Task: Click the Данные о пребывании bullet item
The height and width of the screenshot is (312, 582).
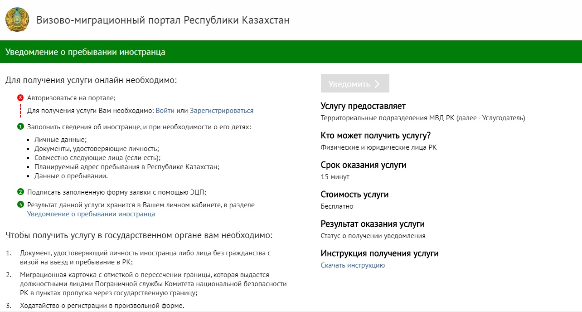Action: [x=71, y=176]
